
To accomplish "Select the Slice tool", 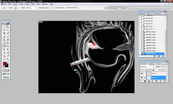I will pyautogui.click(x=7, y=33).
